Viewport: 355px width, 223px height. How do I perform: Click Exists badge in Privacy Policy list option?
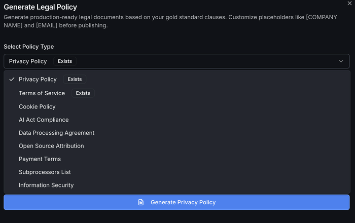[x=75, y=80]
